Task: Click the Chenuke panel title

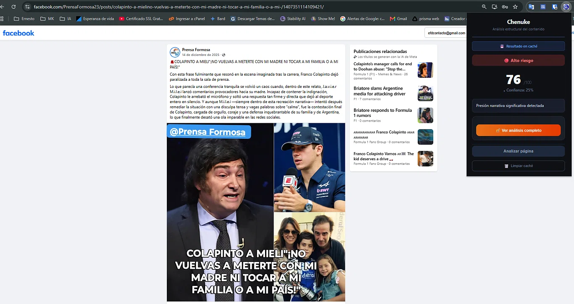Action: click(x=519, y=22)
